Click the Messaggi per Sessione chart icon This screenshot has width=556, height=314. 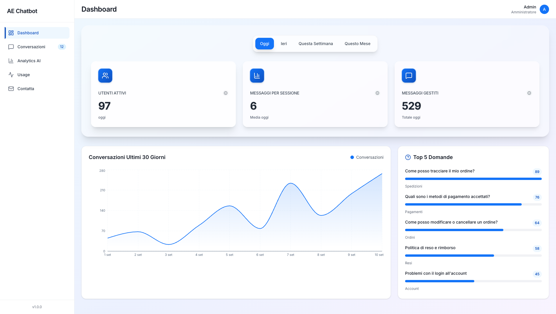(x=257, y=76)
